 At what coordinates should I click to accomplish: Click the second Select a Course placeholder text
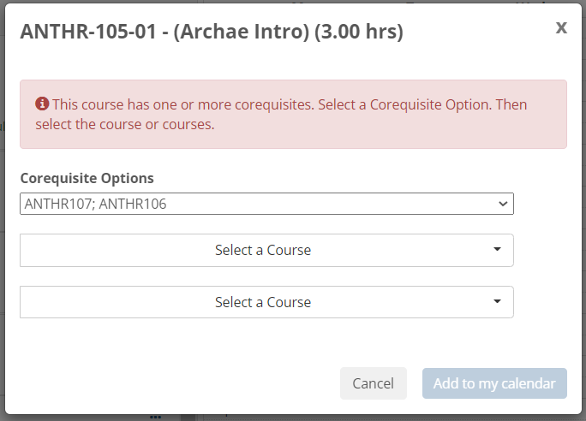262,302
